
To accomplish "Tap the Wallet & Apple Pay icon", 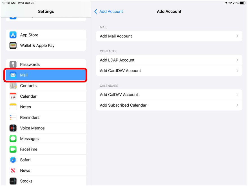I will coord(13,46).
